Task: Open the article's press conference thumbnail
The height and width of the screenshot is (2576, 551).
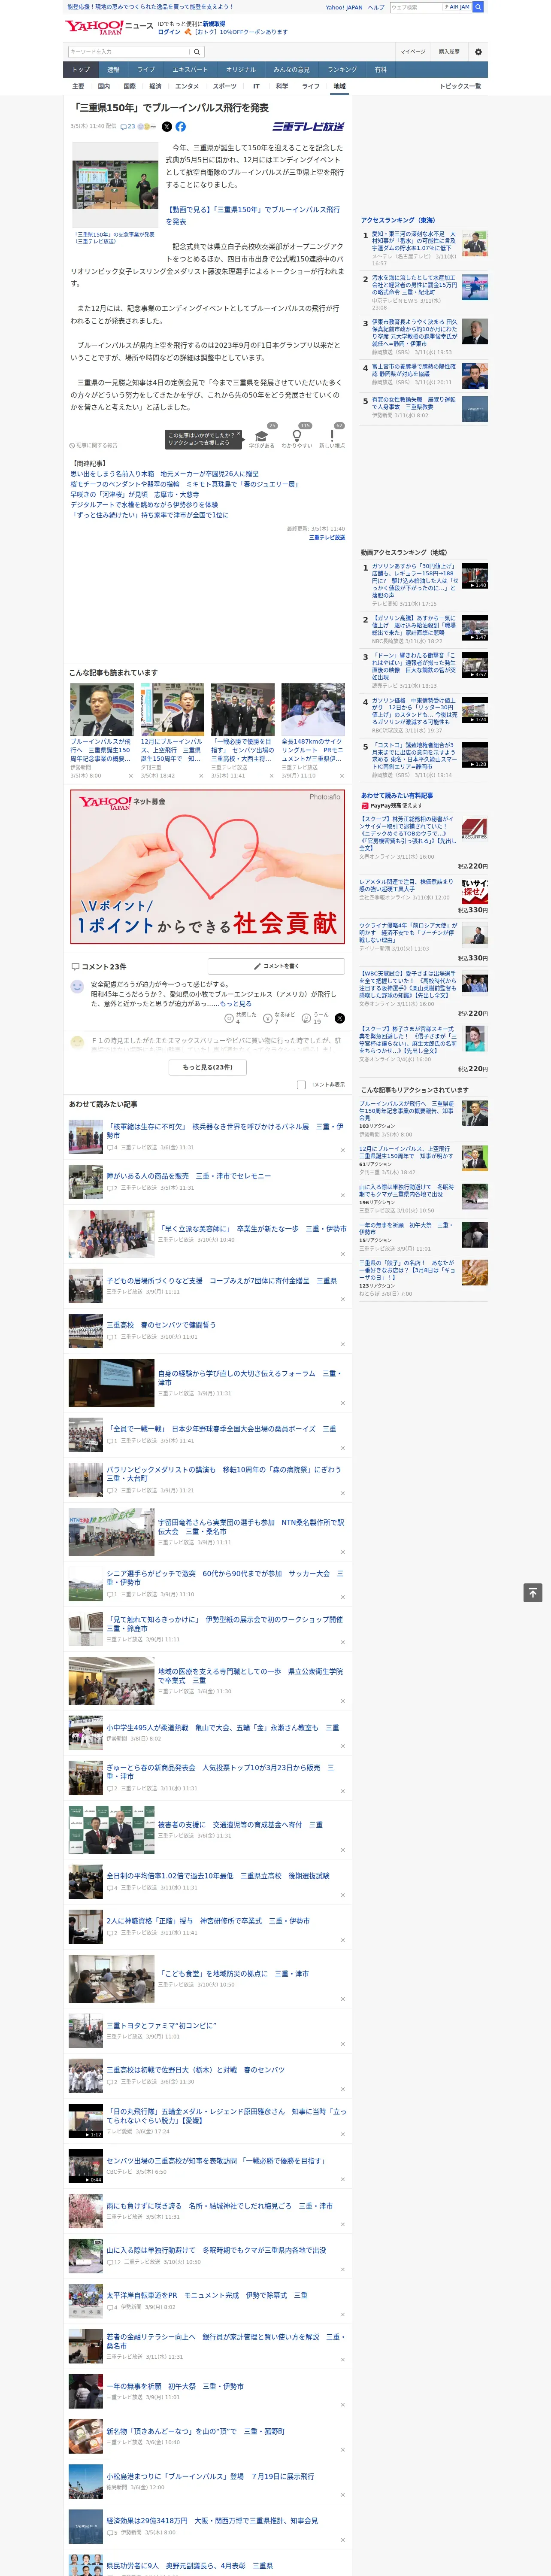Action: click(x=114, y=186)
